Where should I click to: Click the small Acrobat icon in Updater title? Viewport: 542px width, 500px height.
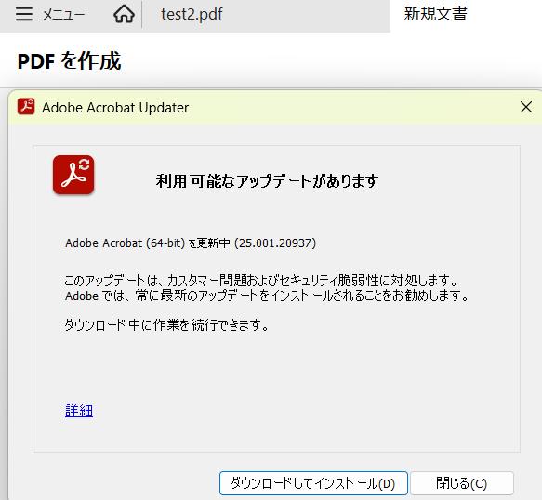[26, 107]
